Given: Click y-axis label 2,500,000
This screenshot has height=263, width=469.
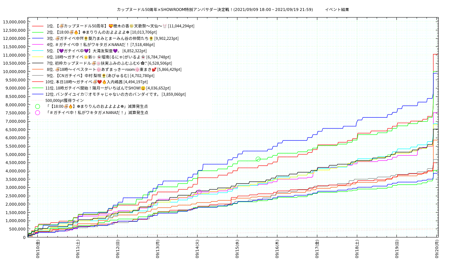Looking at the screenshot, I should pos(16,196).
